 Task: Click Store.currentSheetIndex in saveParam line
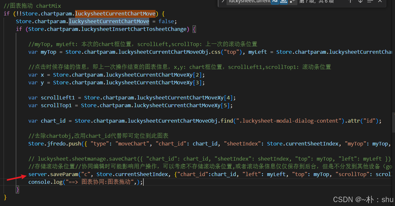coord(132,174)
